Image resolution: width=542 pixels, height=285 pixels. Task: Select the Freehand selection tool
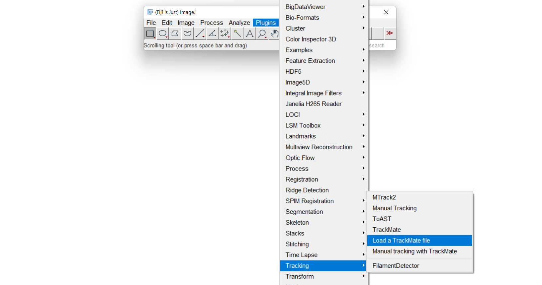click(x=188, y=34)
